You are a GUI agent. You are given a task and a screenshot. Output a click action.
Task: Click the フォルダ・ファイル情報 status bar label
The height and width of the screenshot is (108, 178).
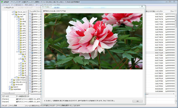(9, 106)
